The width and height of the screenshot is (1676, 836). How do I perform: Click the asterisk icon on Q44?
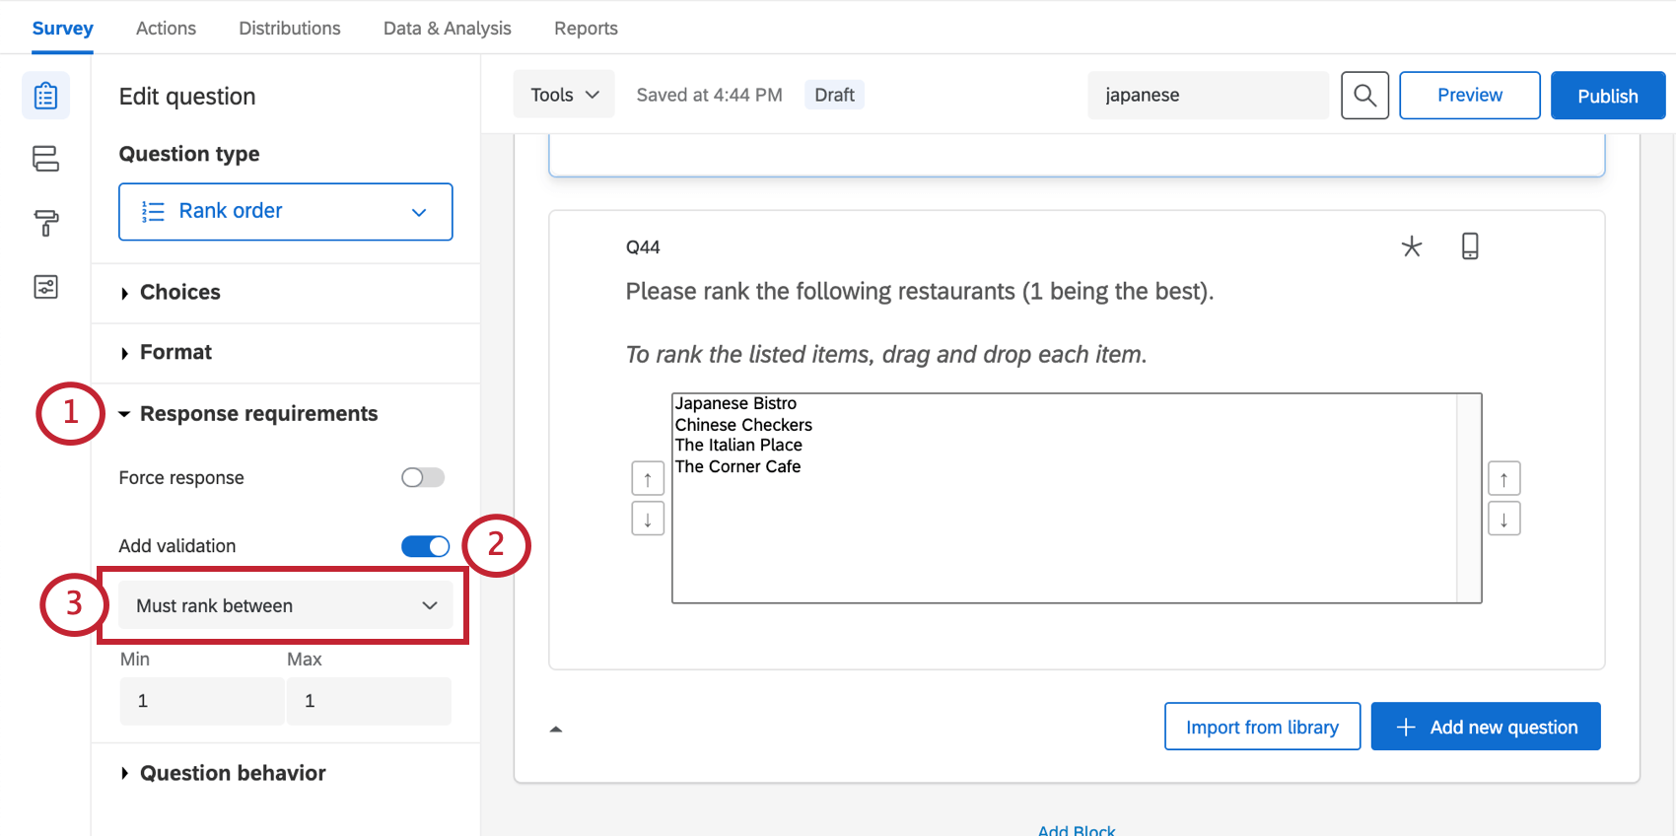1412,246
